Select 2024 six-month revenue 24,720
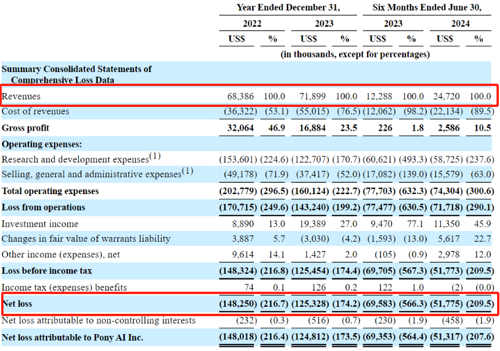500x351 pixels. [447, 96]
